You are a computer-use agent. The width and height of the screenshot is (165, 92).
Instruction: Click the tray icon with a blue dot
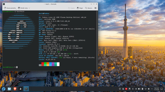123,89
